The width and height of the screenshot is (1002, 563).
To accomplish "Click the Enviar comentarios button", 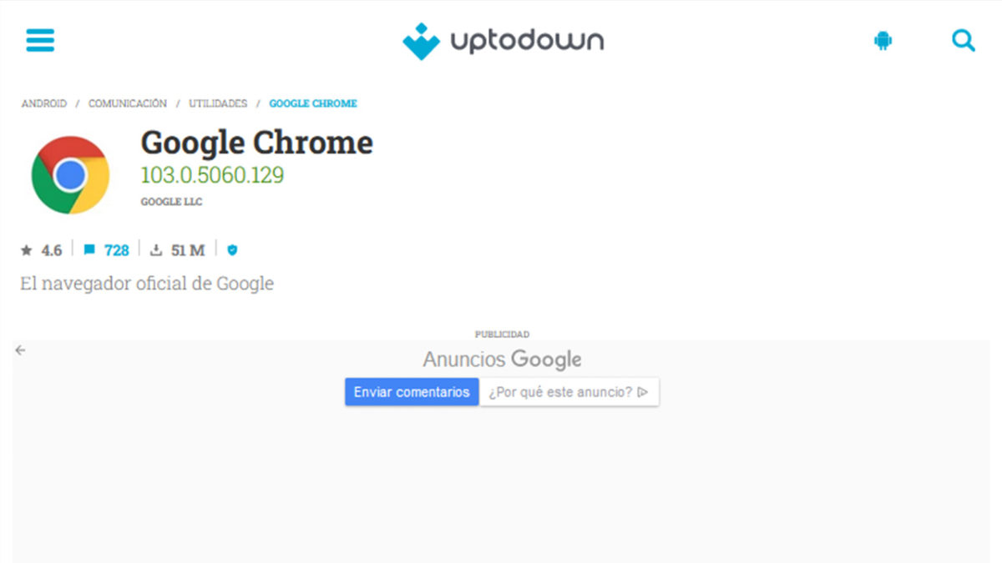I will (412, 392).
